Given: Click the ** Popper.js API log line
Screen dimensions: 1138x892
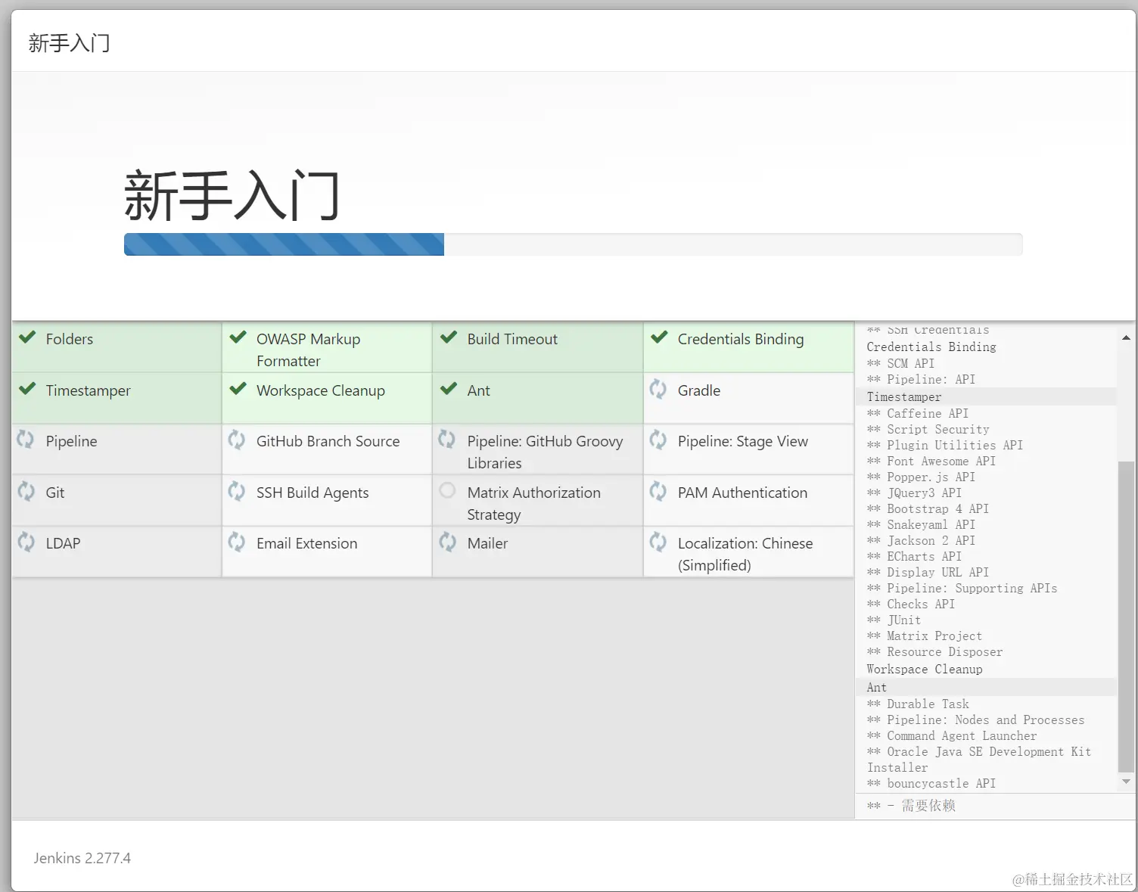Looking at the screenshot, I should pos(921,477).
